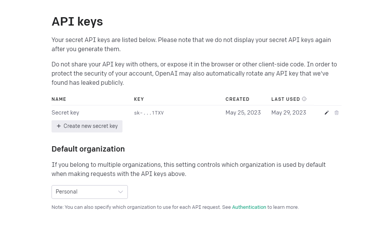Click the pencil icon to edit Secret key

click(326, 113)
